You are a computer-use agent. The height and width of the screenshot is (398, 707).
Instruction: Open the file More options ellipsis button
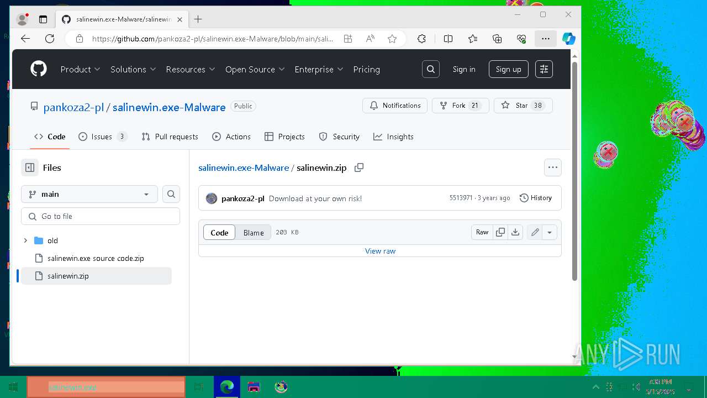tap(553, 167)
